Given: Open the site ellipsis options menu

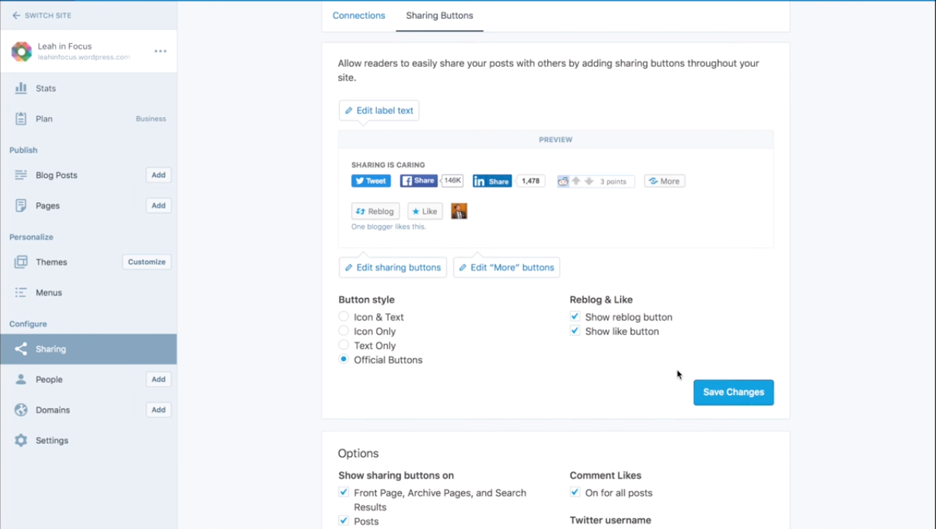Looking at the screenshot, I should click(x=160, y=51).
